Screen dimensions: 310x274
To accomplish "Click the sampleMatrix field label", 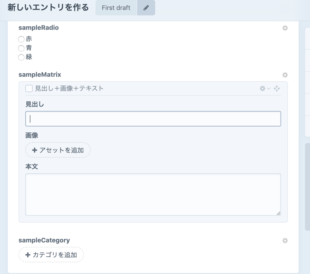I will pyautogui.click(x=40, y=74).
